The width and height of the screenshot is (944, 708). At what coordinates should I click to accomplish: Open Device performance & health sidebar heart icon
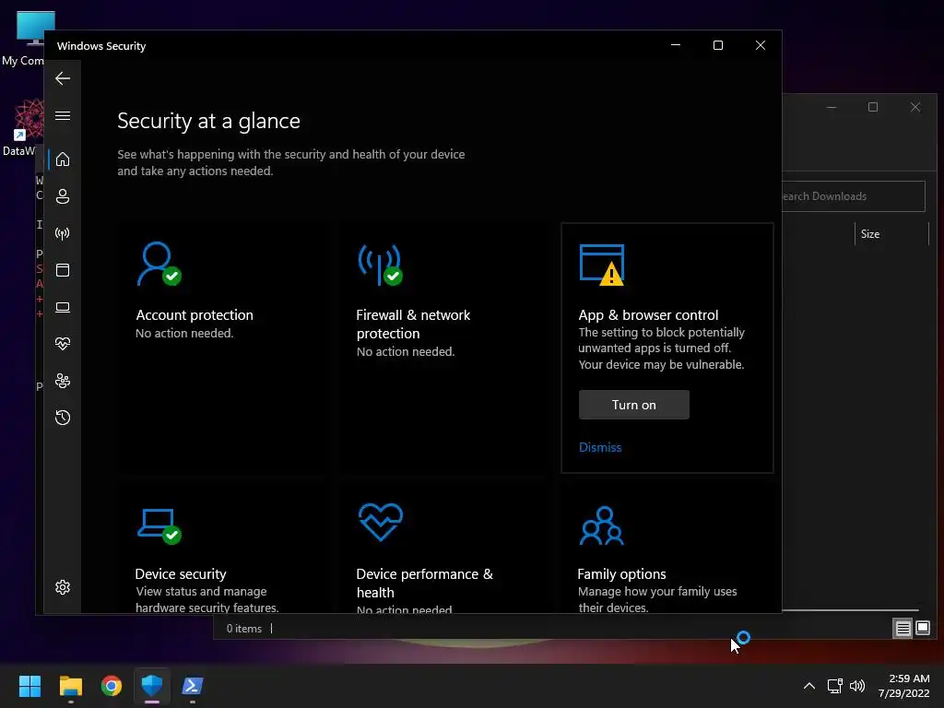point(63,344)
